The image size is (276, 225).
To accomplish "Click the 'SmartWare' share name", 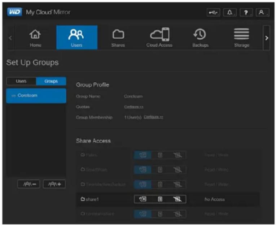I will (96, 170).
